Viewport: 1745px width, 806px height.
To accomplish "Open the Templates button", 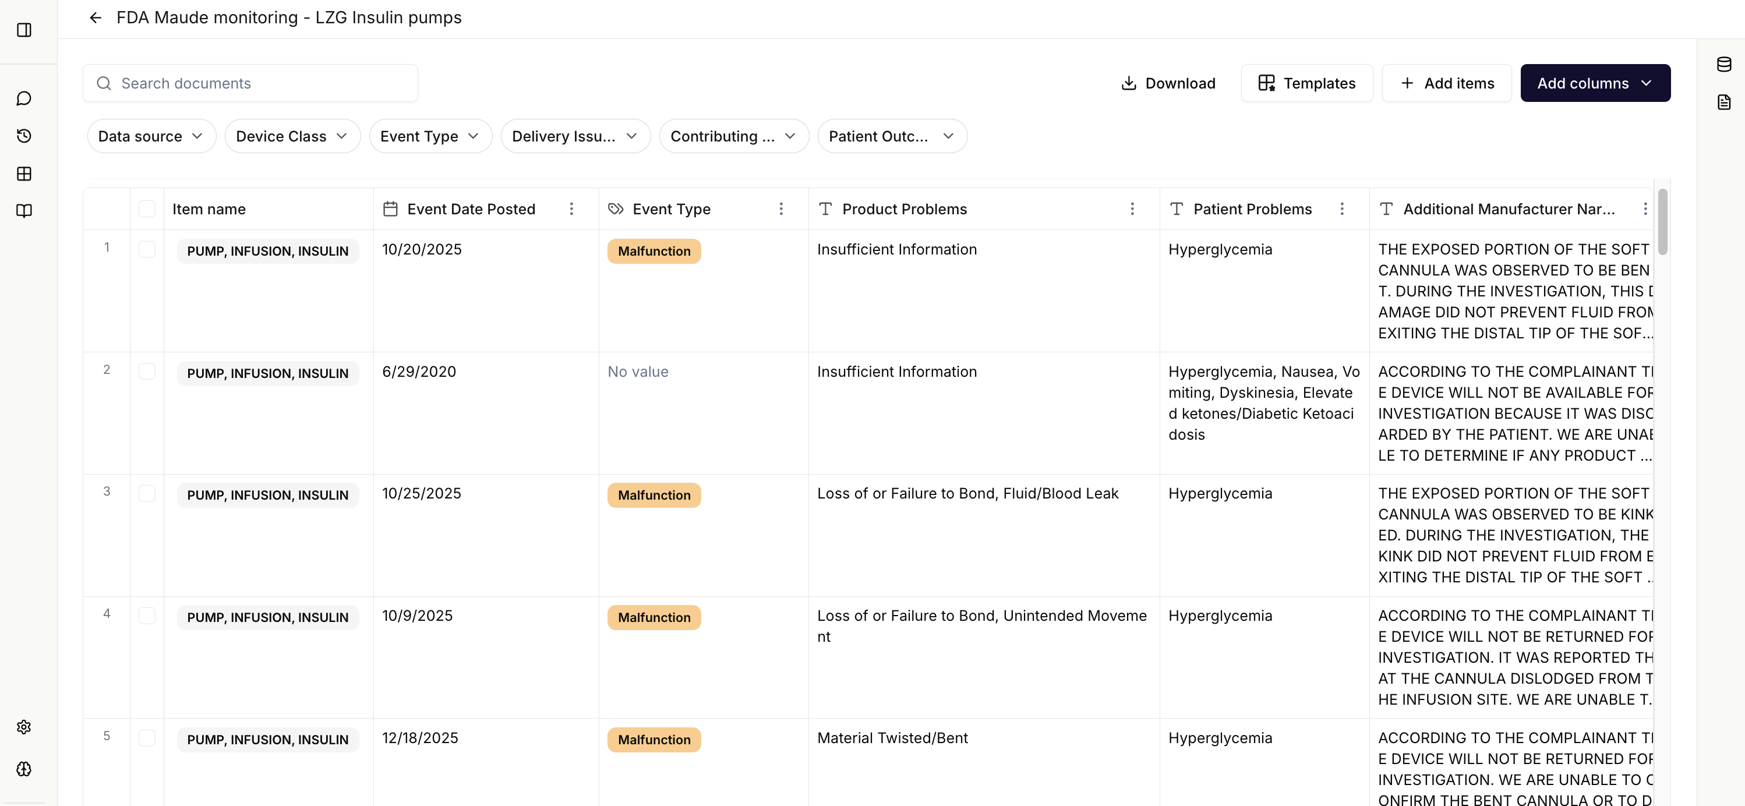I will point(1306,83).
